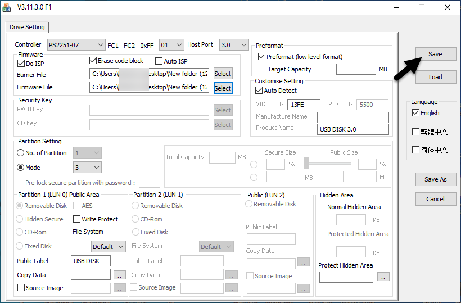Select the Mode radio button
Viewport: 461px width, 303px height.
(x=21, y=168)
